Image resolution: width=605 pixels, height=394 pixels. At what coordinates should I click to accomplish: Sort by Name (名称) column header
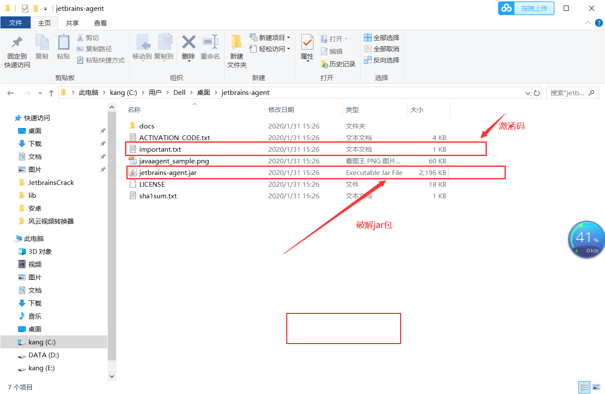pos(134,110)
